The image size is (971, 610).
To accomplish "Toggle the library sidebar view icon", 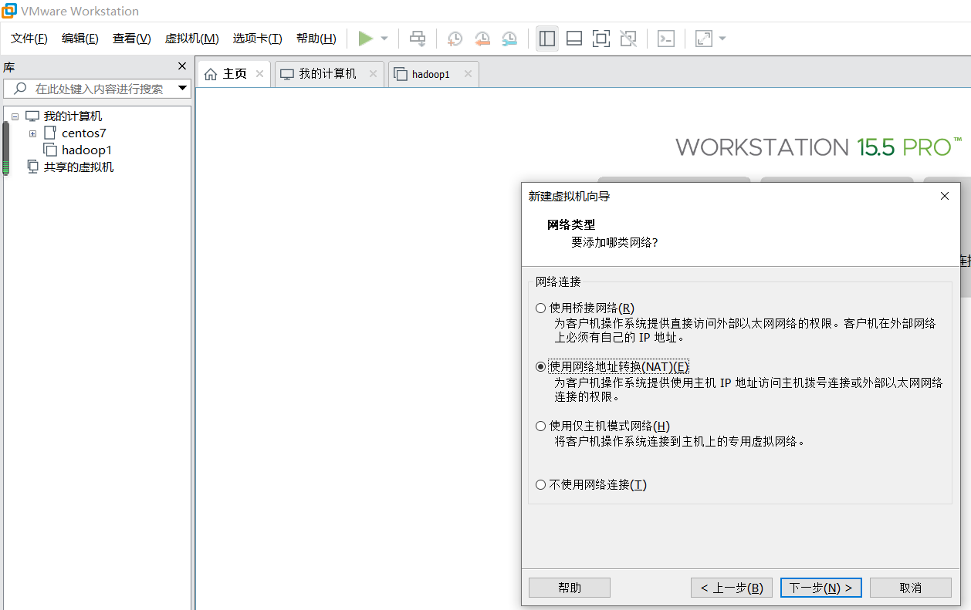I will coord(547,39).
